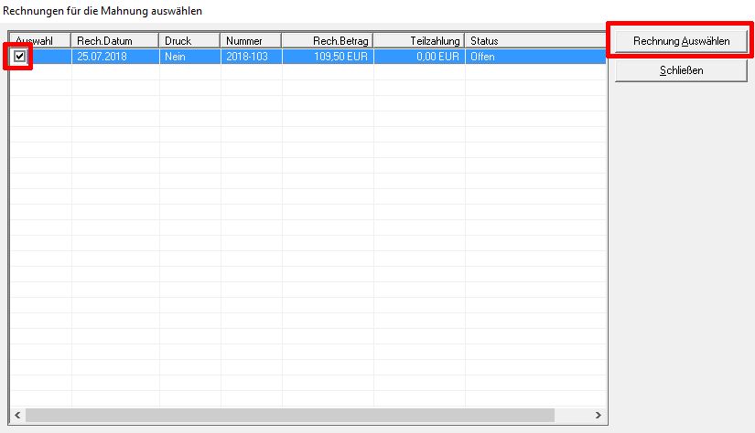Click the Druck cell showing Nein
Image resolution: width=755 pixels, height=433 pixels.
pos(189,57)
